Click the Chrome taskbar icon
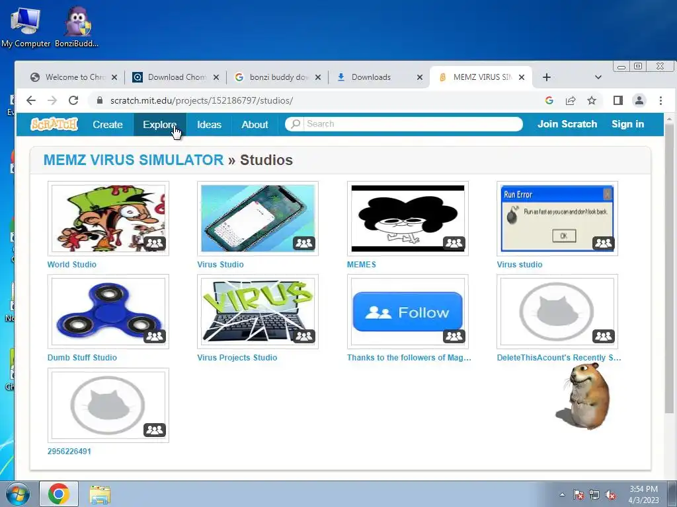Image resolution: width=677 pixels, height=507 pixels. pyautogui.click(x=59, y=494)
